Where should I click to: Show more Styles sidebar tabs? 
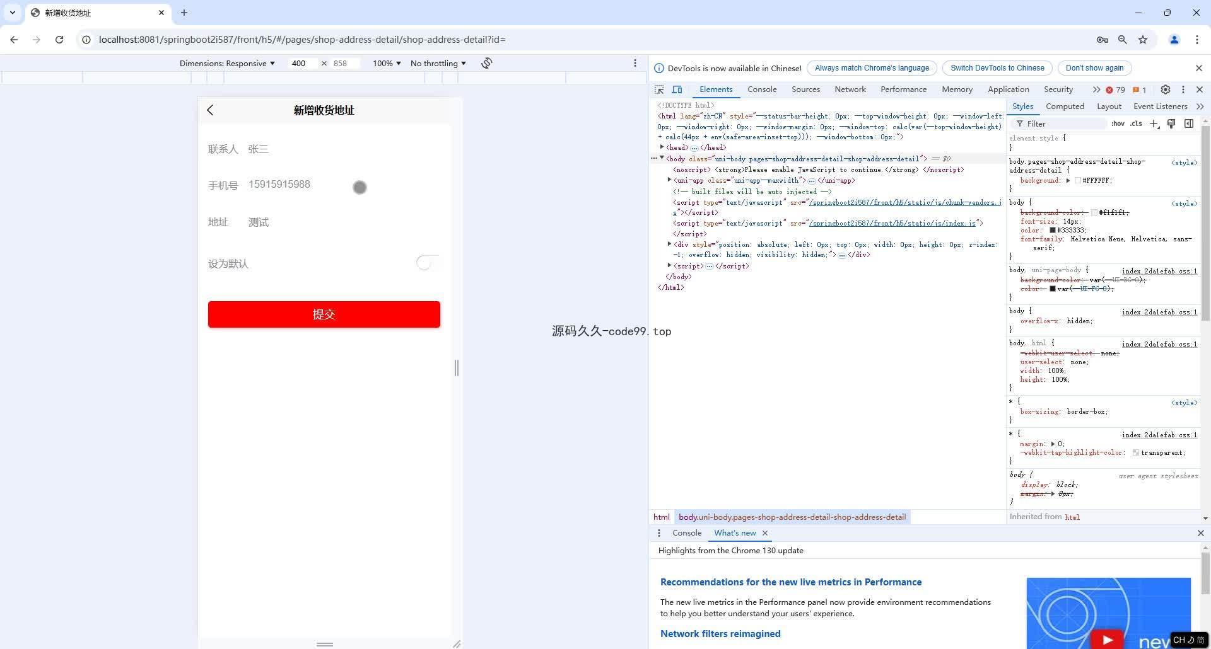click(1200, 106)
